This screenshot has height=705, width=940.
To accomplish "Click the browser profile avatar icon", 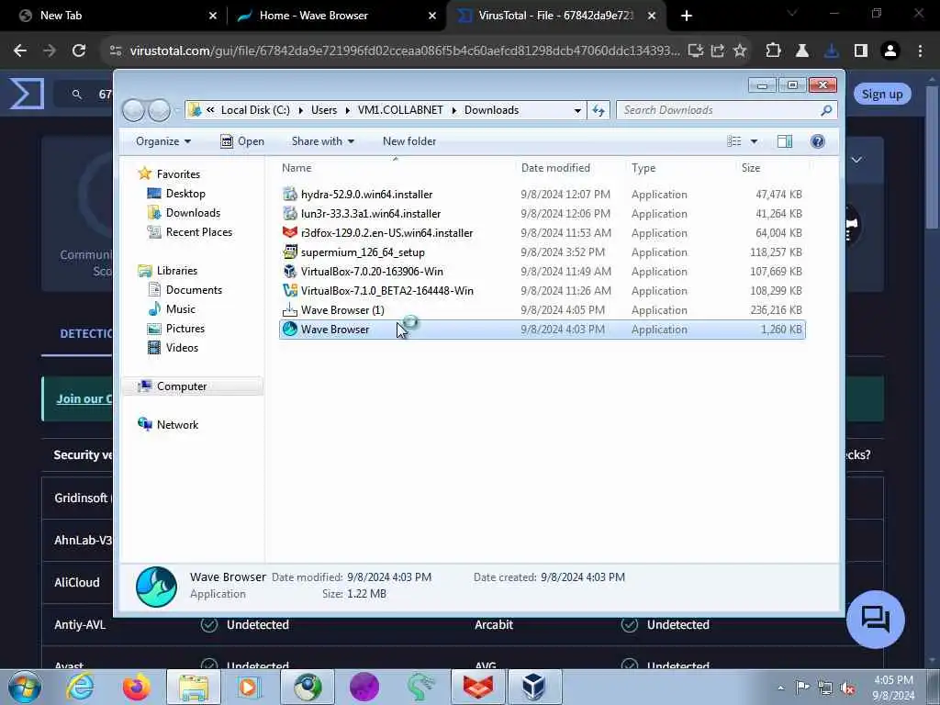I will (890, 50).
